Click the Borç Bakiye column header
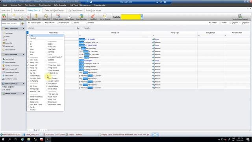This screenshot has height=142, width=252. [x=211, y=33]
